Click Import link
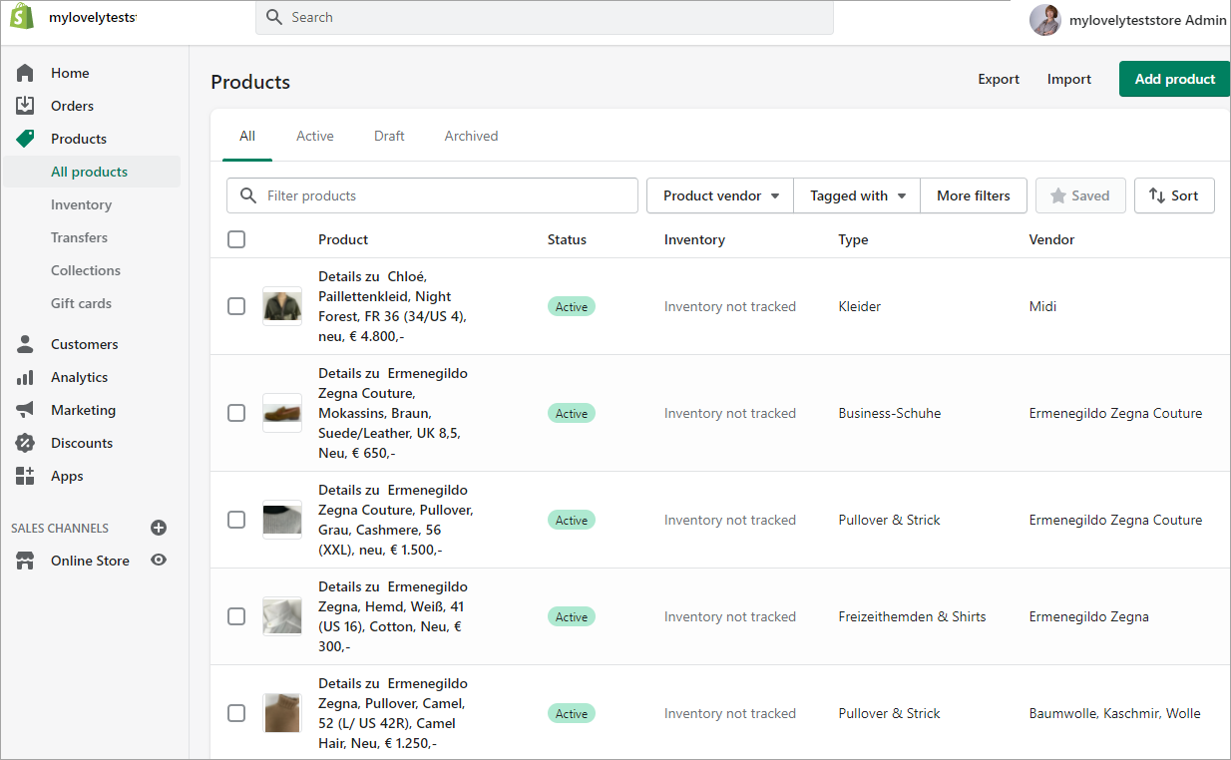This screenshot has width=1231, height=760. click(x=1069, y=79)
